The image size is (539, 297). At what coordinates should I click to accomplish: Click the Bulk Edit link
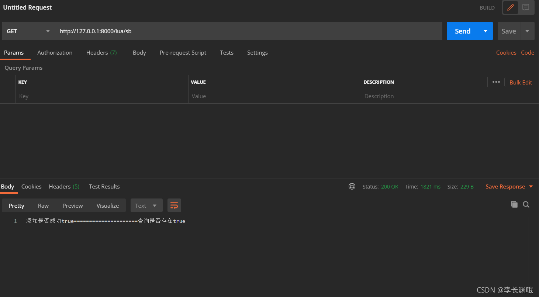coord(521,82)
